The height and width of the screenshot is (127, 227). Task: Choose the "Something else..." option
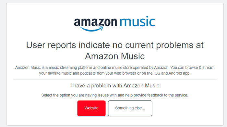click(130, 108)
